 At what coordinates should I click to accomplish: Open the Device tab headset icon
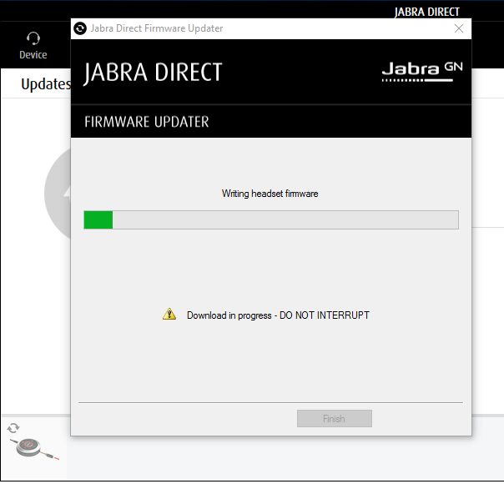(x=33, y=38)
